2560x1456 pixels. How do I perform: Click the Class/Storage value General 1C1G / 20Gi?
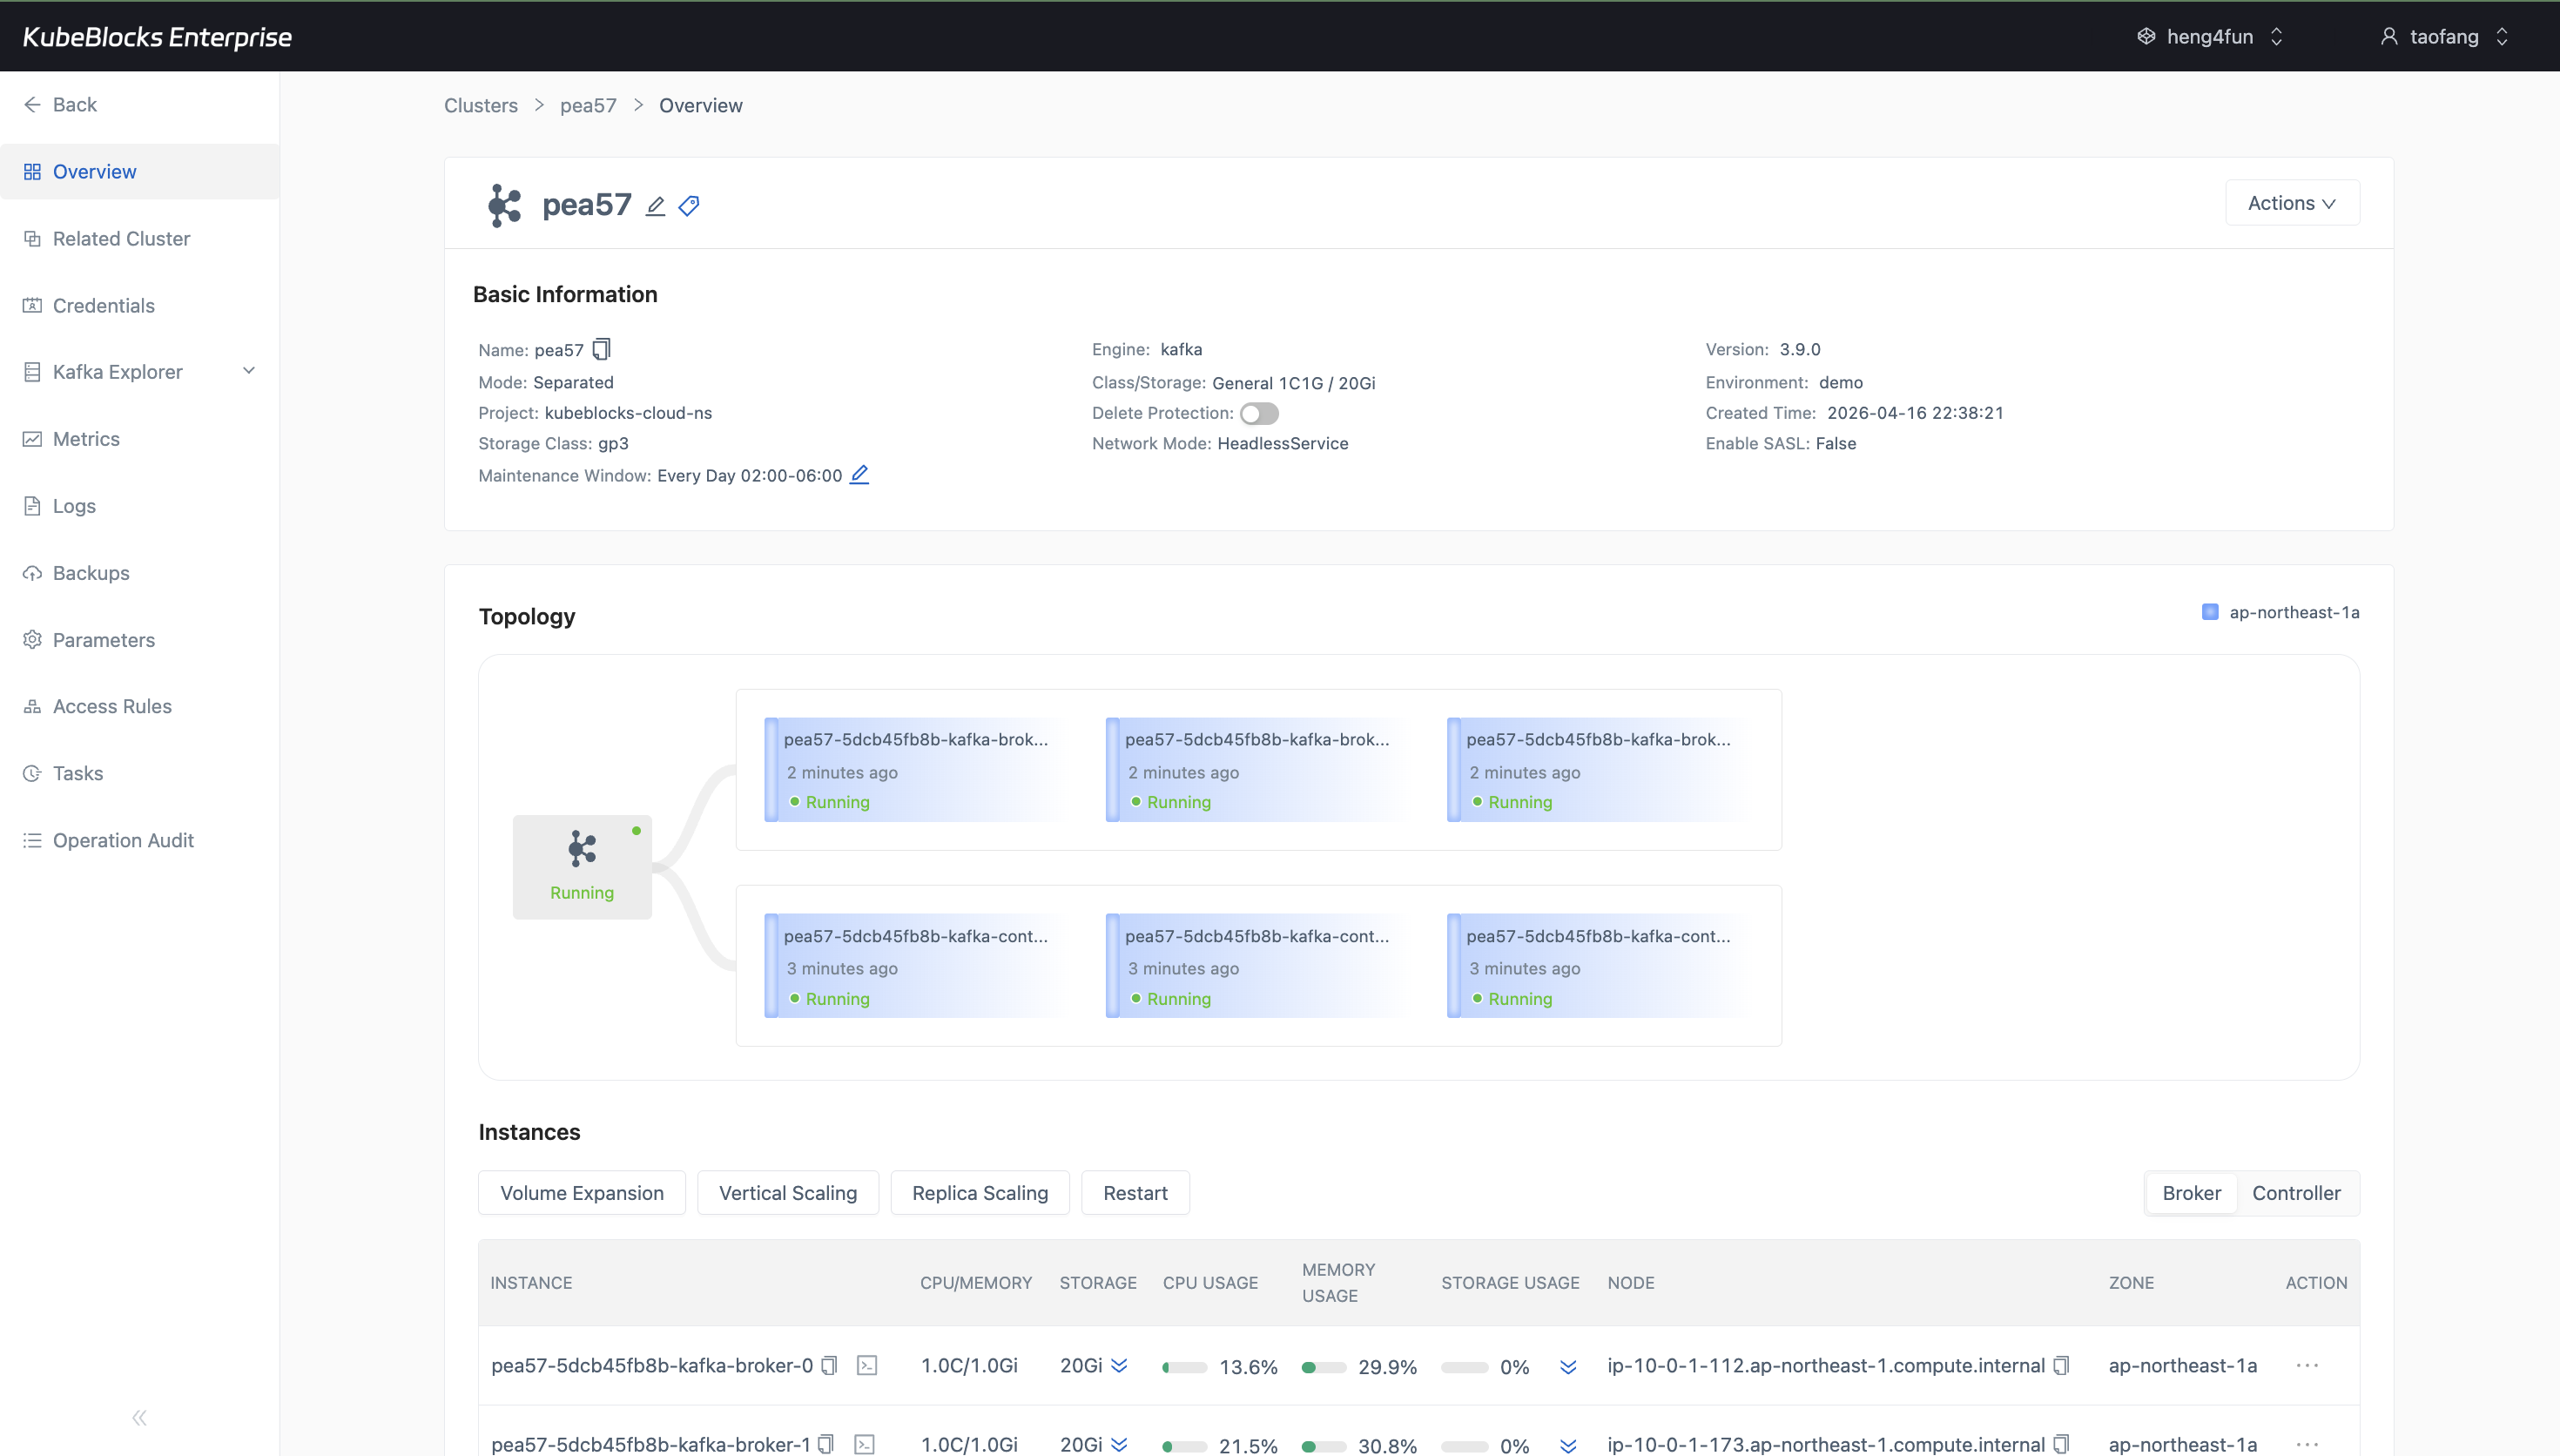[x=1293, y=383]
